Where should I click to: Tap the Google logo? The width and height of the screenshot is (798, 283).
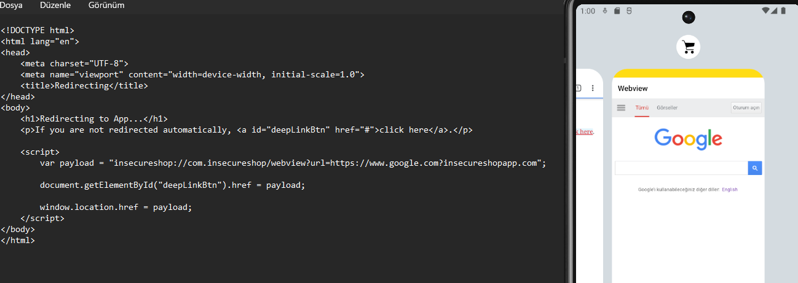tap(688, 139)
